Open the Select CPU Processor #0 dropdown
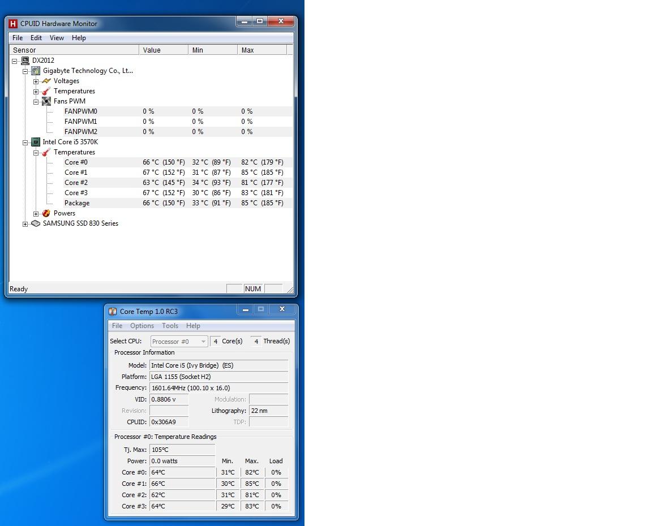The height and width of the screenshot is (526, 652). click(179, 342)
